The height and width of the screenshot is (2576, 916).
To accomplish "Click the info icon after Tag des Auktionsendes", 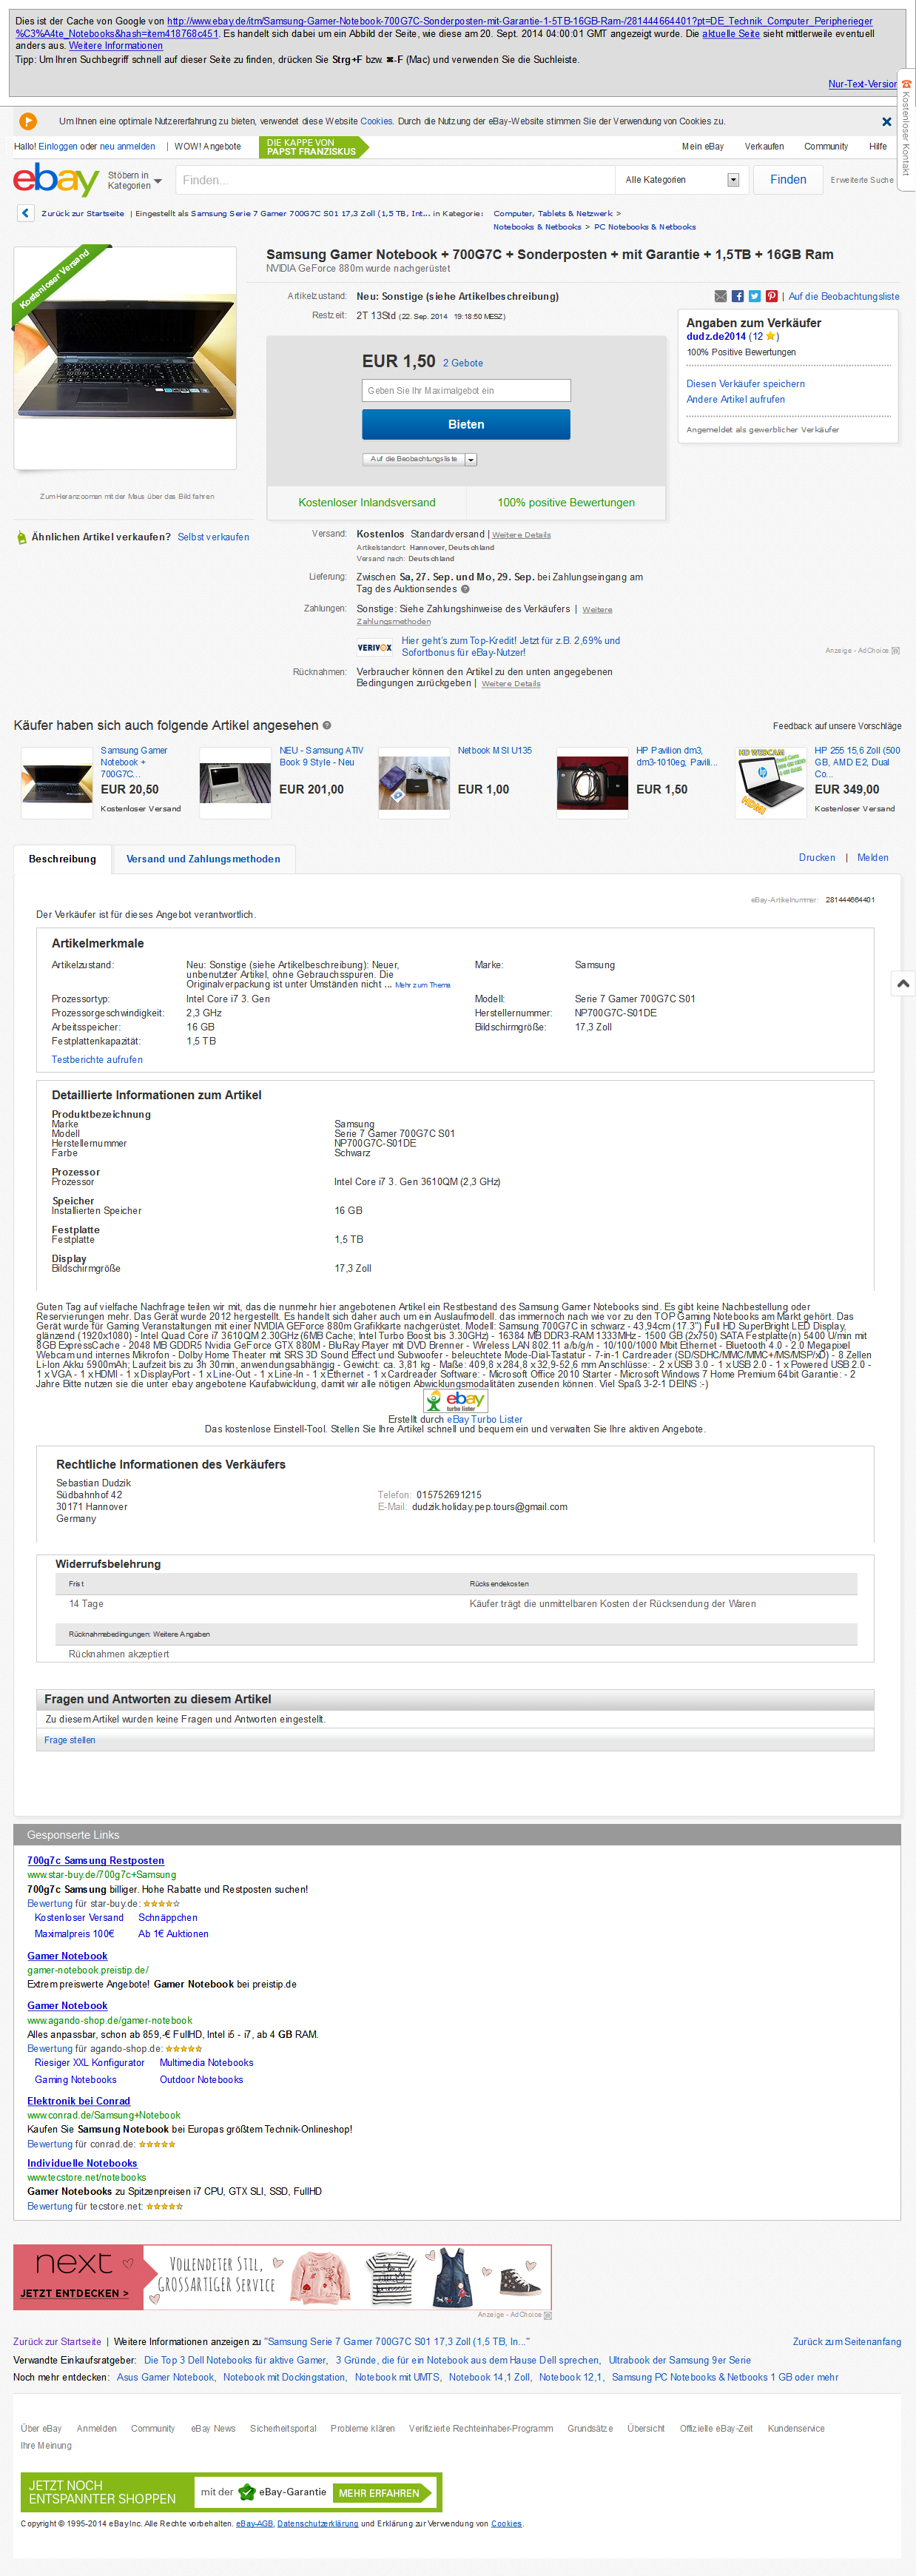I will point(465,590).
